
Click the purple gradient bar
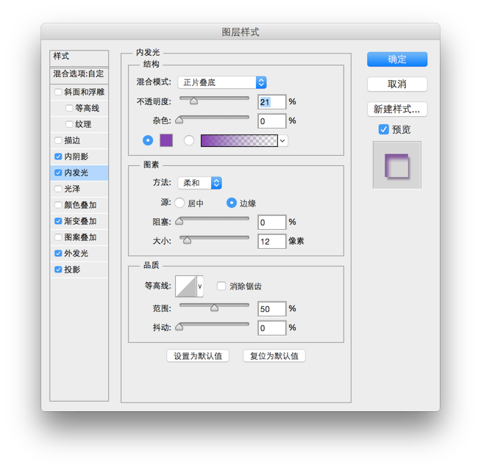click(239, 140)
